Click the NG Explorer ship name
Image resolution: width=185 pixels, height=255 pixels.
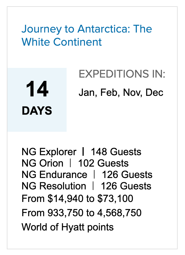pos(49,152)
